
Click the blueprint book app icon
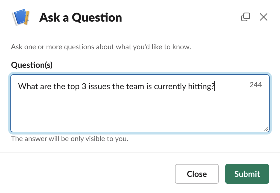(x=21, y=17)
